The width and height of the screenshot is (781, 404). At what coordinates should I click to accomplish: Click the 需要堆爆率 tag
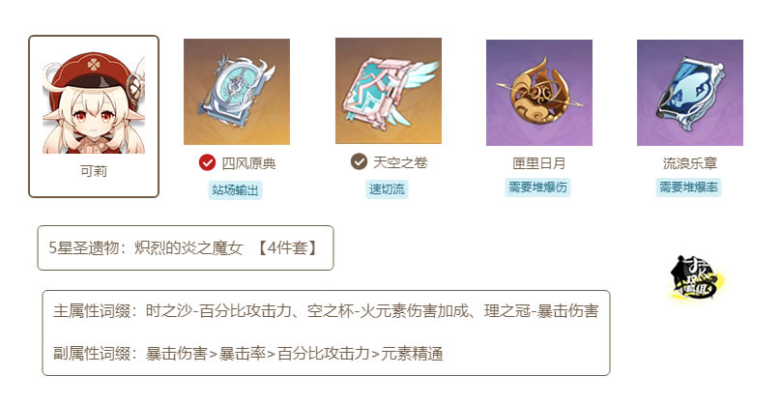pyautogui.click(x=688, y=188)
